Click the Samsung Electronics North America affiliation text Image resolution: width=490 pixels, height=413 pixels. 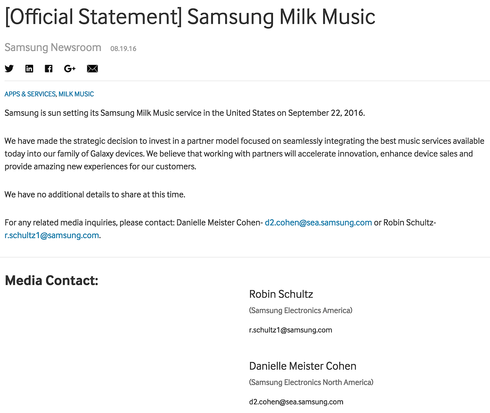311,382
